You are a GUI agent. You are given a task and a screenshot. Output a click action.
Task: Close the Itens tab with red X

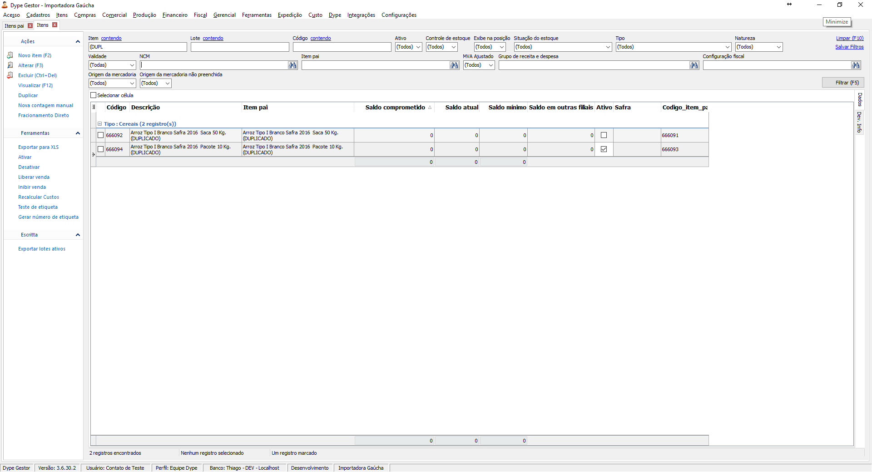tap(55, 25)
